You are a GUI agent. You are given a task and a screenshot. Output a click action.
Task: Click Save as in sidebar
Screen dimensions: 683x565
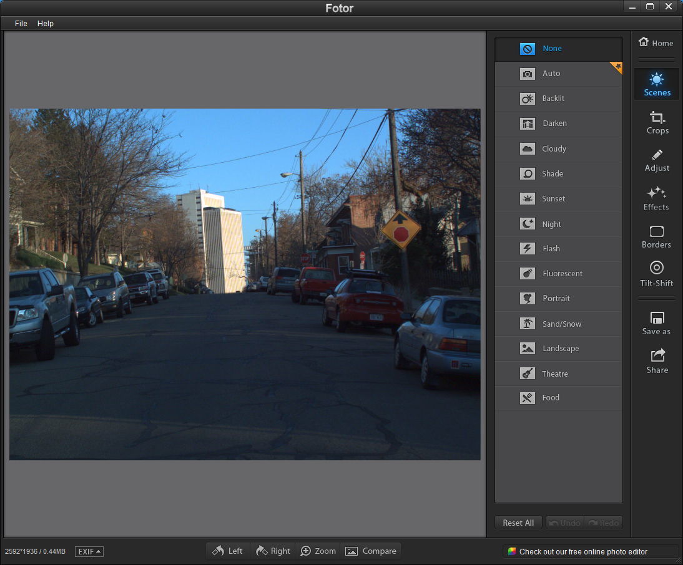tap(656, 324)
